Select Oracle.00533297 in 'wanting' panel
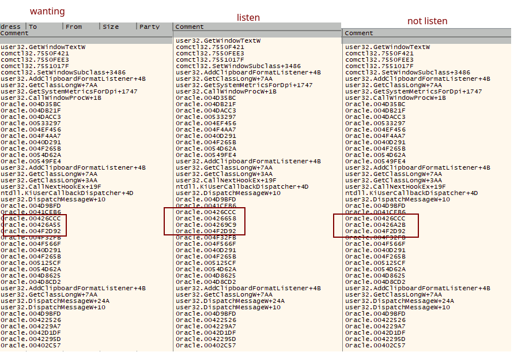The image size is (514, 352). pos(31,123)
